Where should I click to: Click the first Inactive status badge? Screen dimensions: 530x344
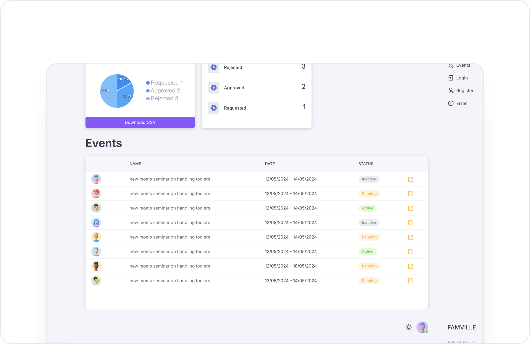click(369, 179)
